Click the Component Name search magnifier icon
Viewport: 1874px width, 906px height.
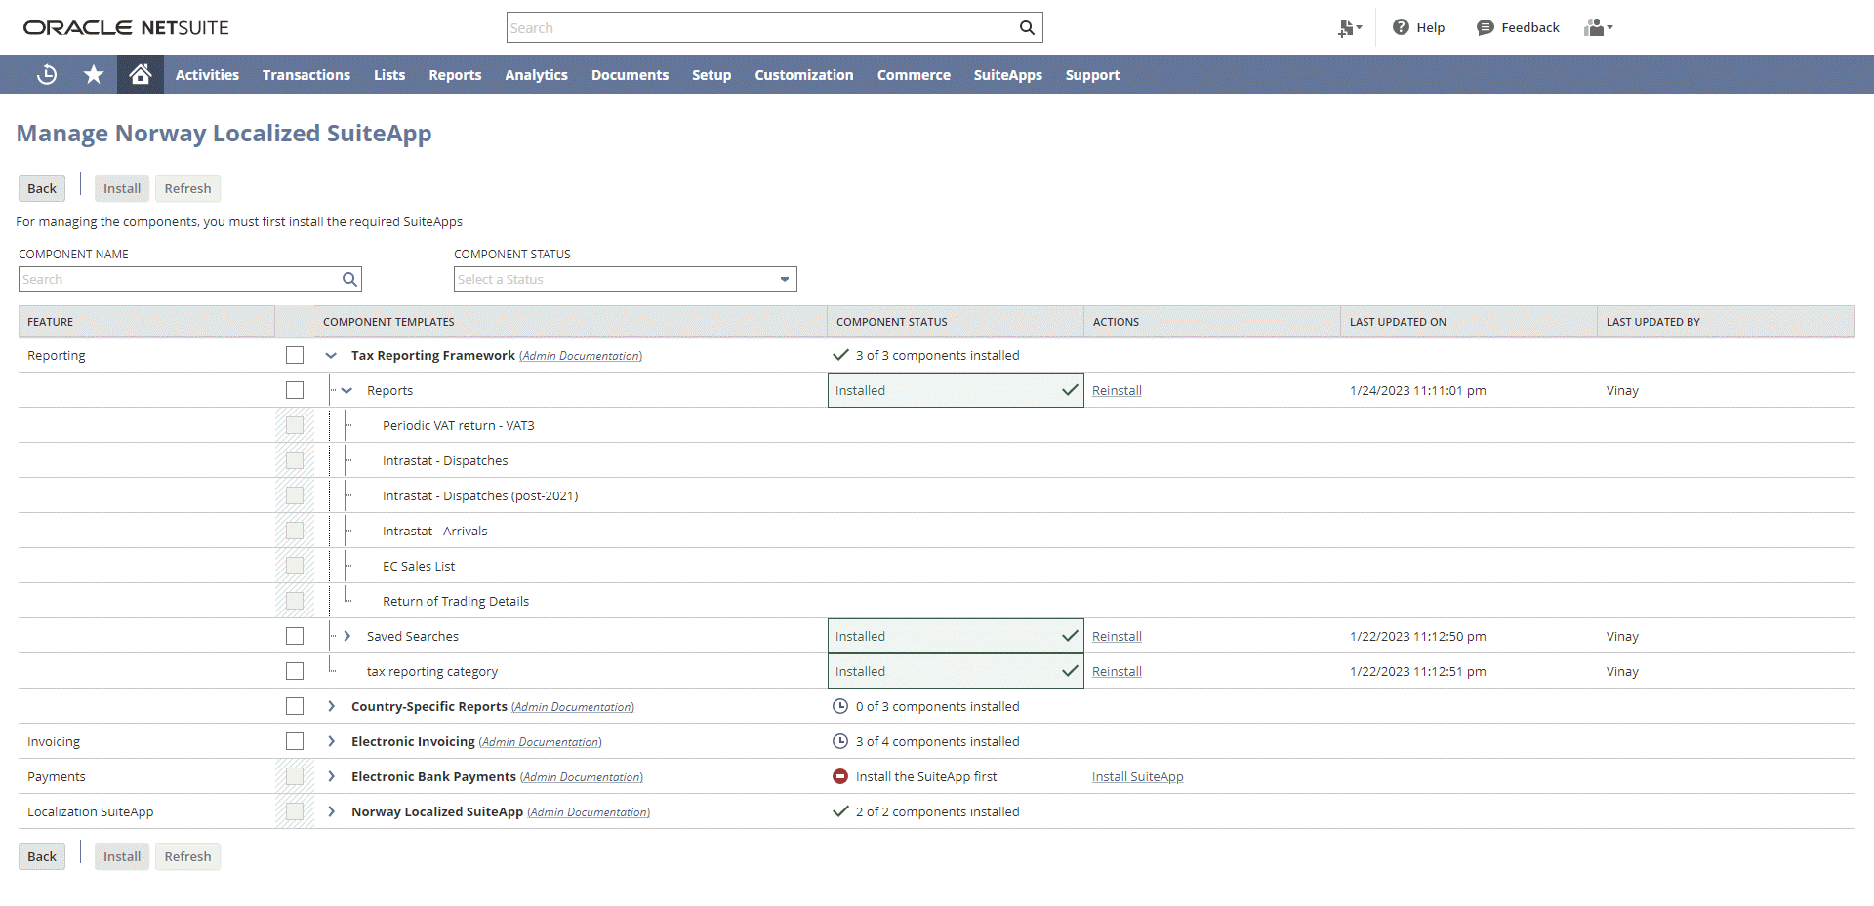[349, 279]
